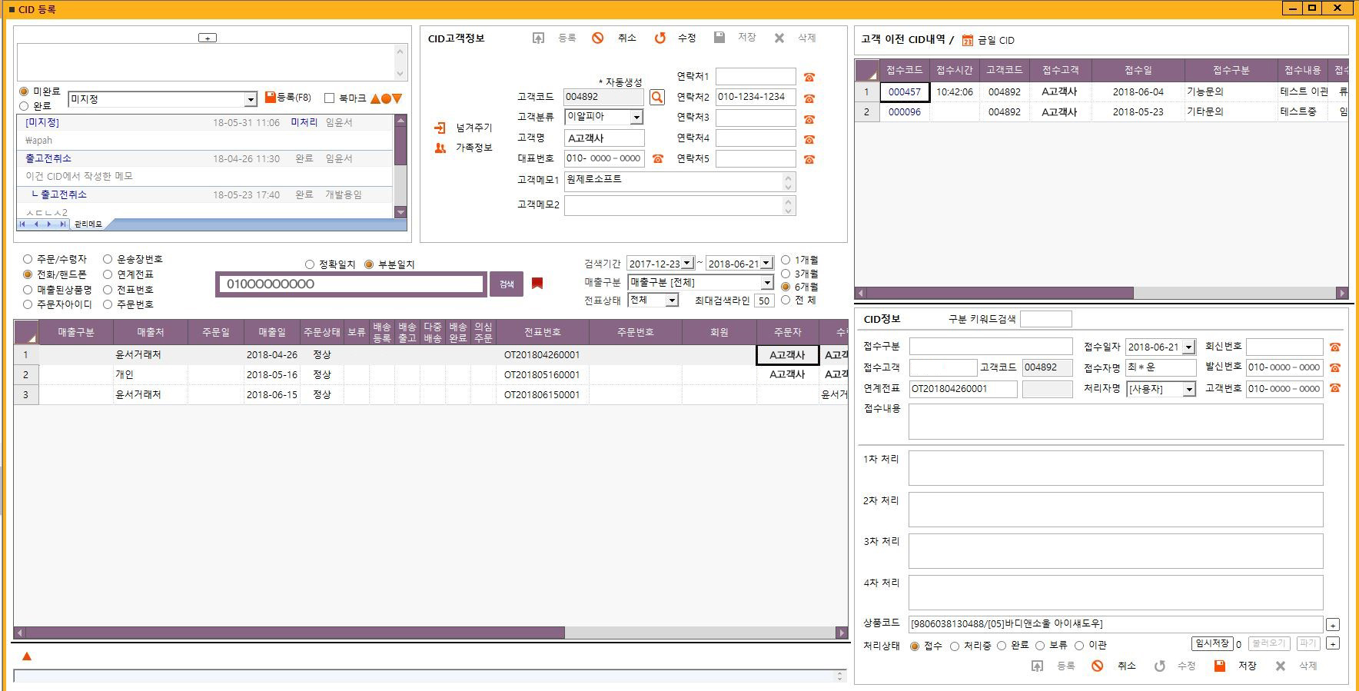Click the 수정 refresh icon in CID고객정보
The width and height of the screenshot is (1359, 691).
(660, 38)
